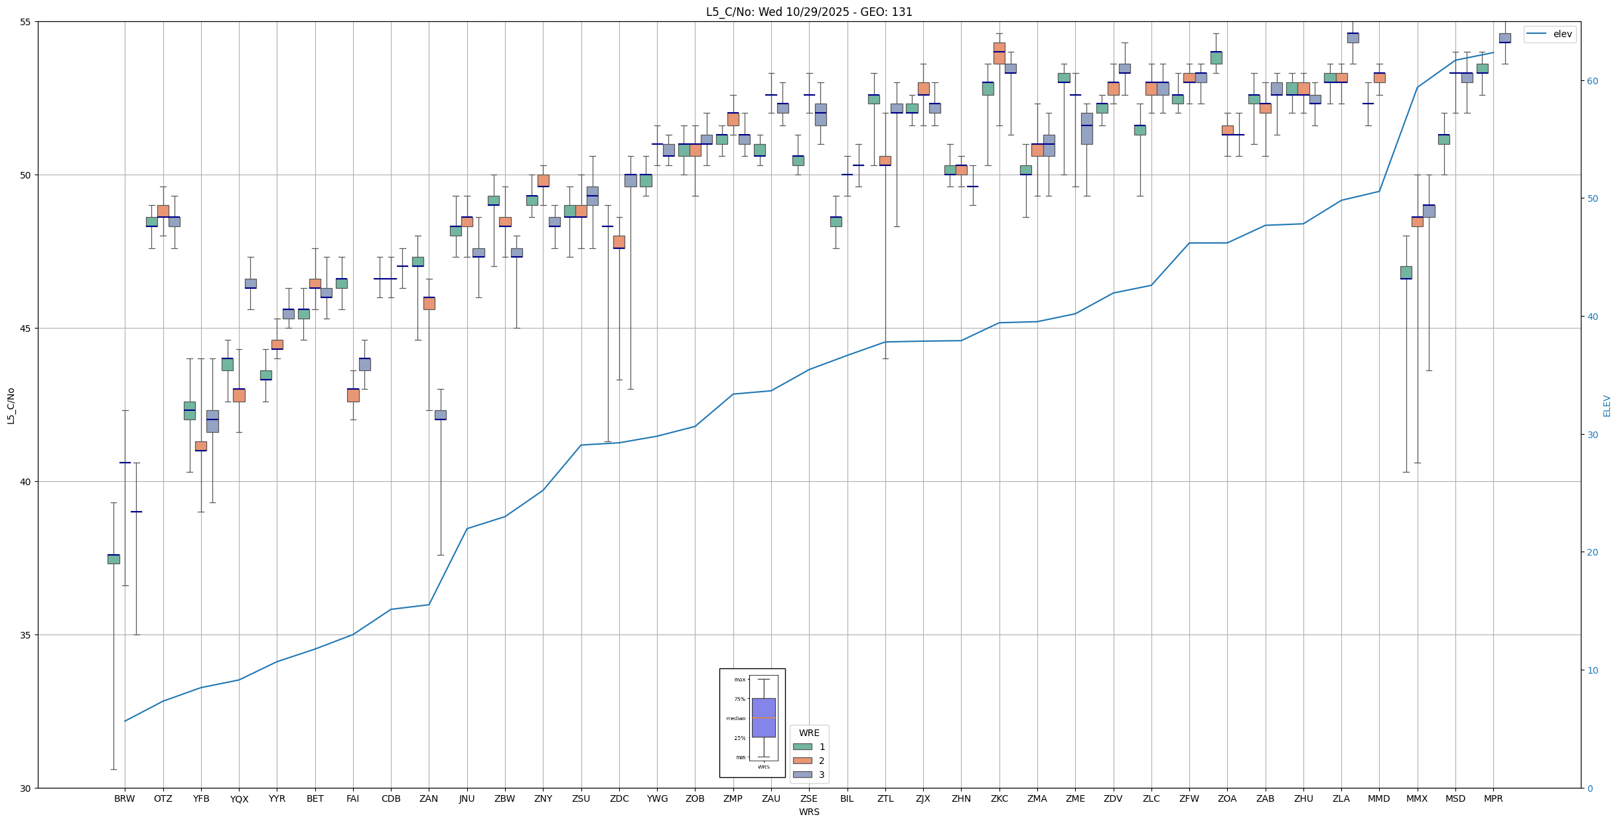The image size is (1618, 823).
Task: Click the ELEV right axis title
Action: pos(1607,406)
